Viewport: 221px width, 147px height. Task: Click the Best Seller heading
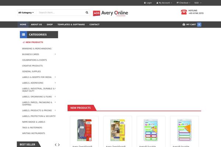(x=28, y=144)
